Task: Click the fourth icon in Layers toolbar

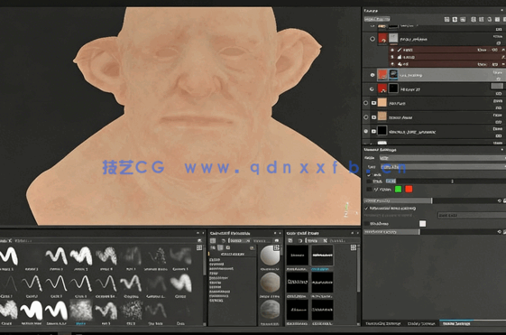Action: (474, 19)
